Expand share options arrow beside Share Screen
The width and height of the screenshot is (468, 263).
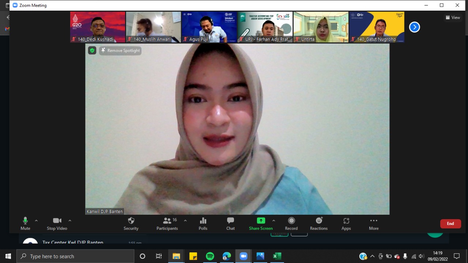point(274,221)
